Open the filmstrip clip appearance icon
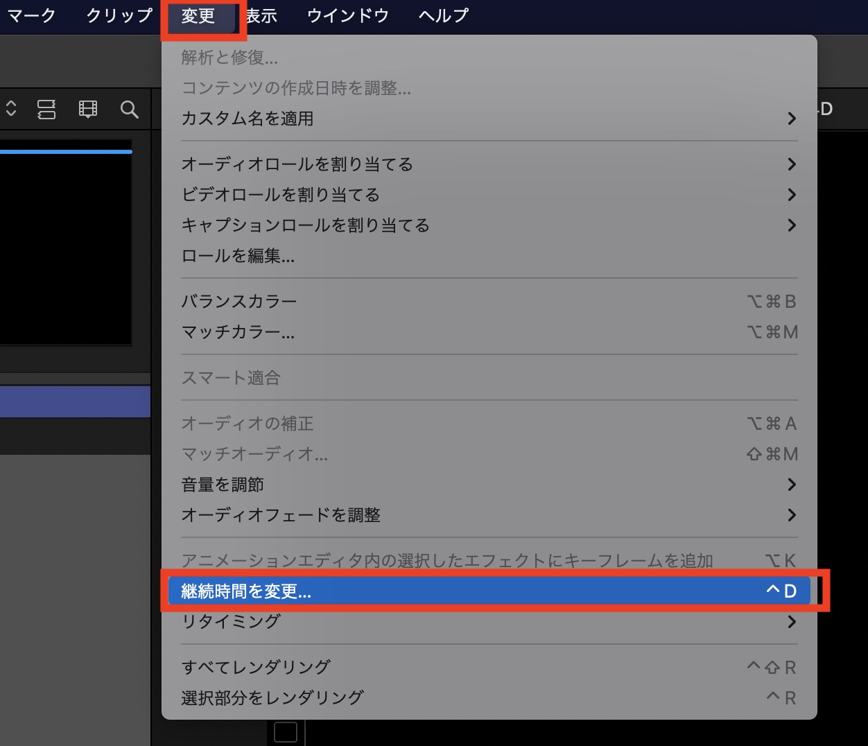868x746 pixels. click(88, 110)
